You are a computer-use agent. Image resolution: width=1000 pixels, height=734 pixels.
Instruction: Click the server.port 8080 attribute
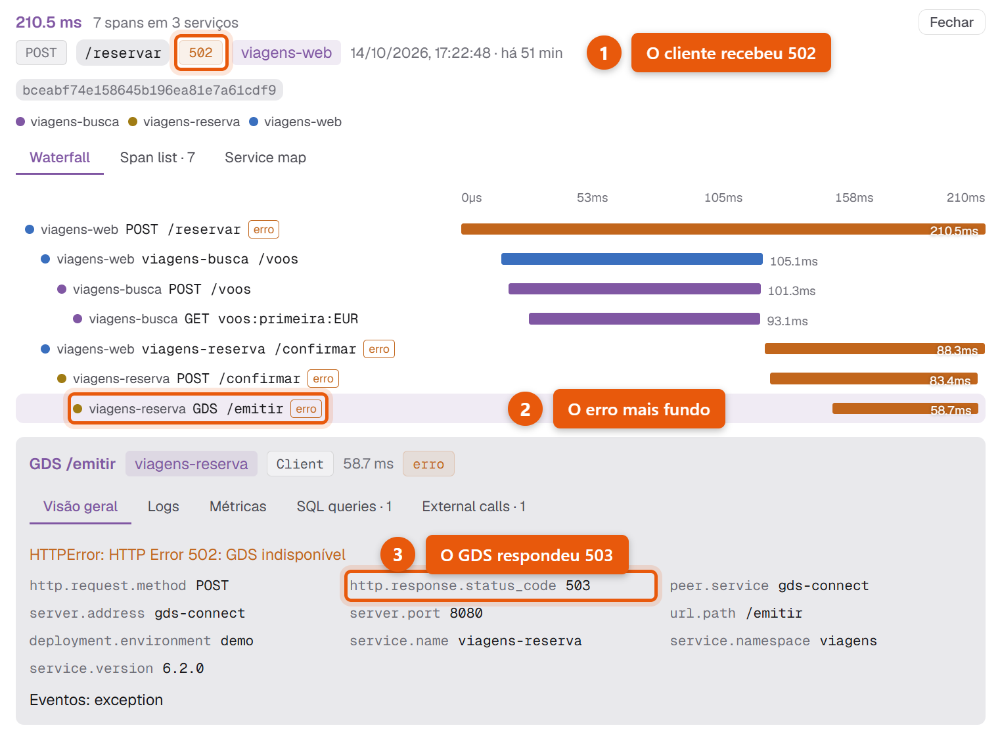416,613
